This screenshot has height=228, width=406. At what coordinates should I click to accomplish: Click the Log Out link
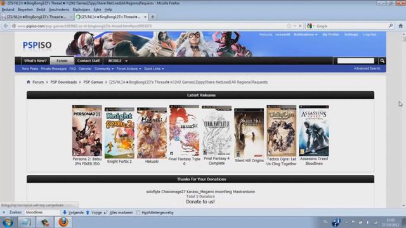(x=369, y=34)
